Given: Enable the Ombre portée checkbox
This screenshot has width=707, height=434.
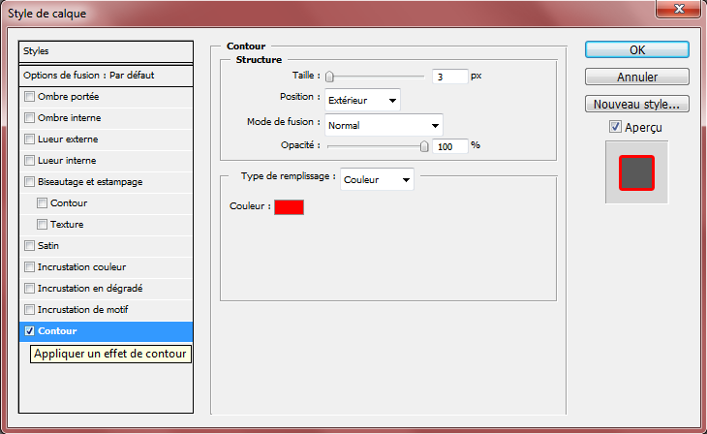Looking at the screenshot, I should [x=30, y=97].
